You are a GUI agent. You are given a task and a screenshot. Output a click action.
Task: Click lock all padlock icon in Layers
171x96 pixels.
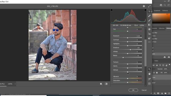157,73
